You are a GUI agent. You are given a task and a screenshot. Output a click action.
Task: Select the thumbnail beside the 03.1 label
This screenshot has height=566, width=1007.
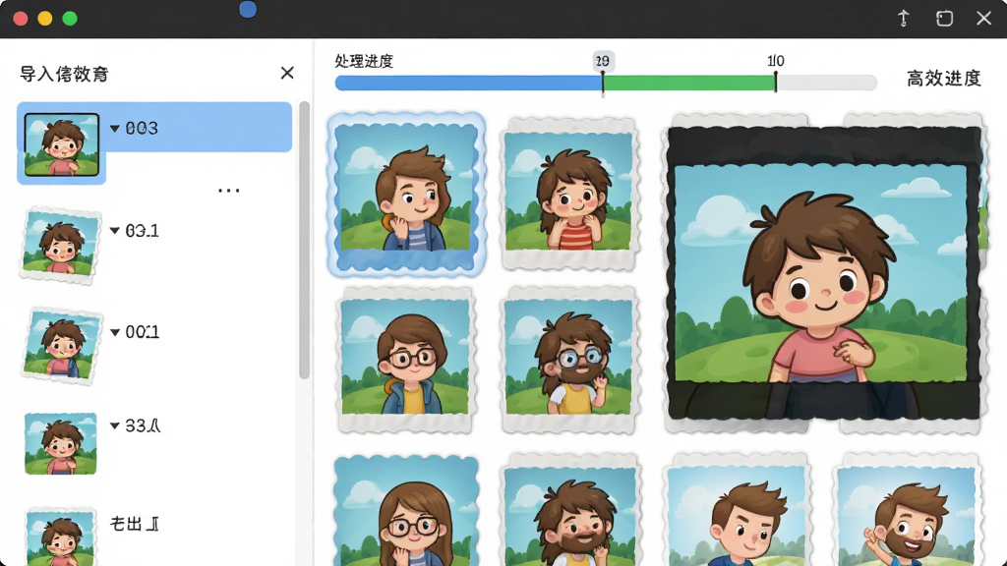[60, 245]
